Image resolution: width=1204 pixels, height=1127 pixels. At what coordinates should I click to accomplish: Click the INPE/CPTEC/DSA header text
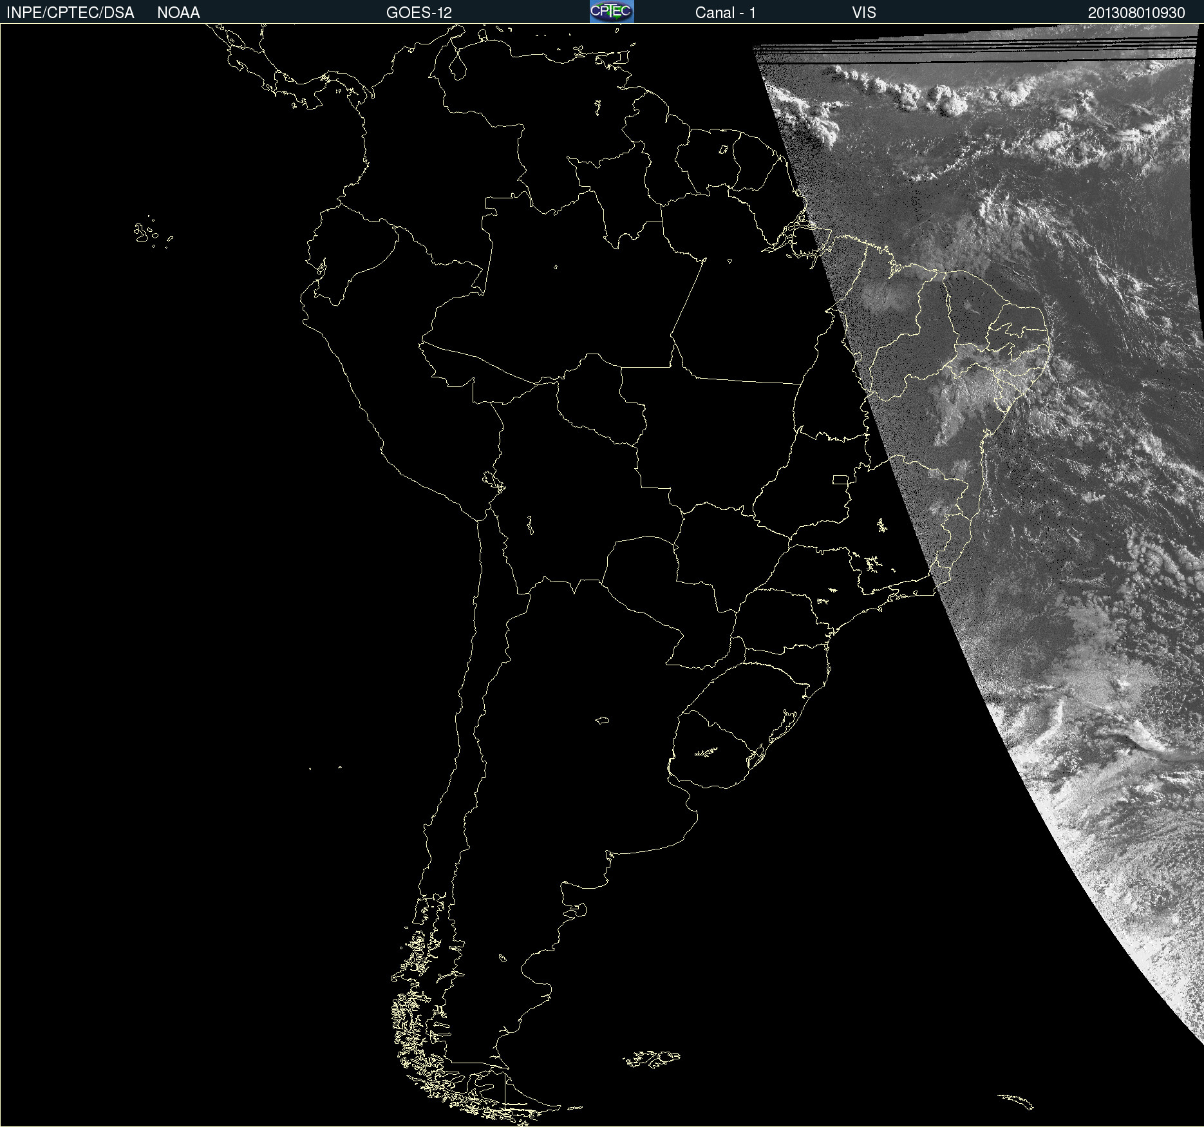pos(70,13)
